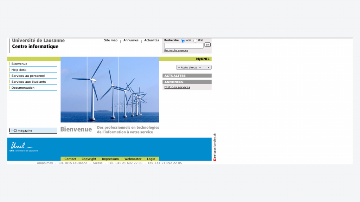This screenshot has width=360, height=202.
Task: Open Actualités in the top navigation
Action: tap(152, 40)
